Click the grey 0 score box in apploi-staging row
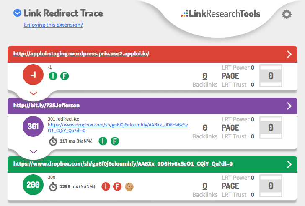Image resolution: width=305 pixels, height=206 pixels. click(x=271, y=76)
